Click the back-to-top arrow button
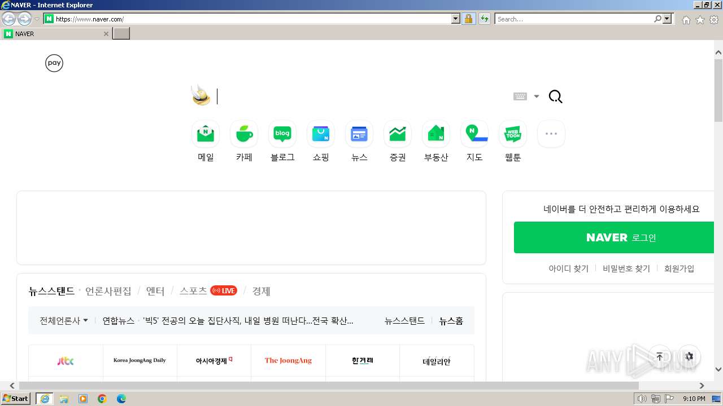This screenshot has width=723, height=406. point(660,356)
